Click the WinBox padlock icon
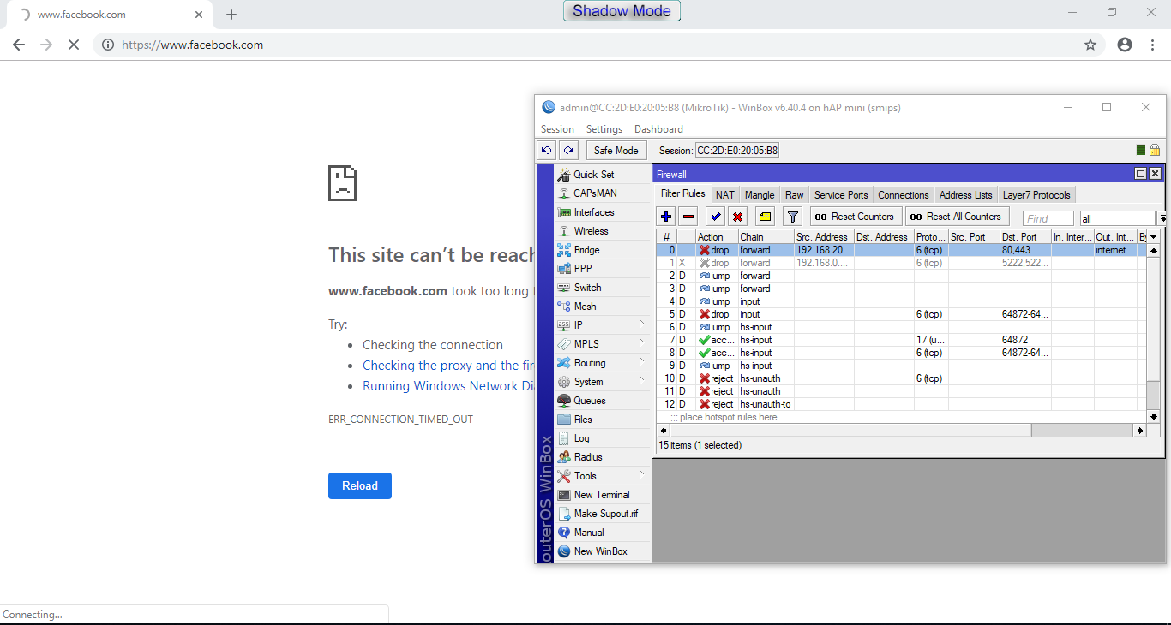The height and width of the screenshot is (625, 1171). pos(1155,150)
